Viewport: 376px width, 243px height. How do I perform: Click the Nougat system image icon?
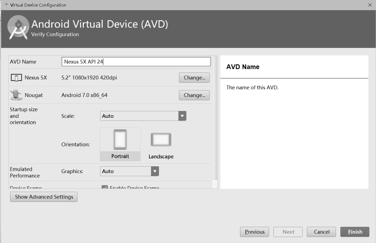(16, 95)
